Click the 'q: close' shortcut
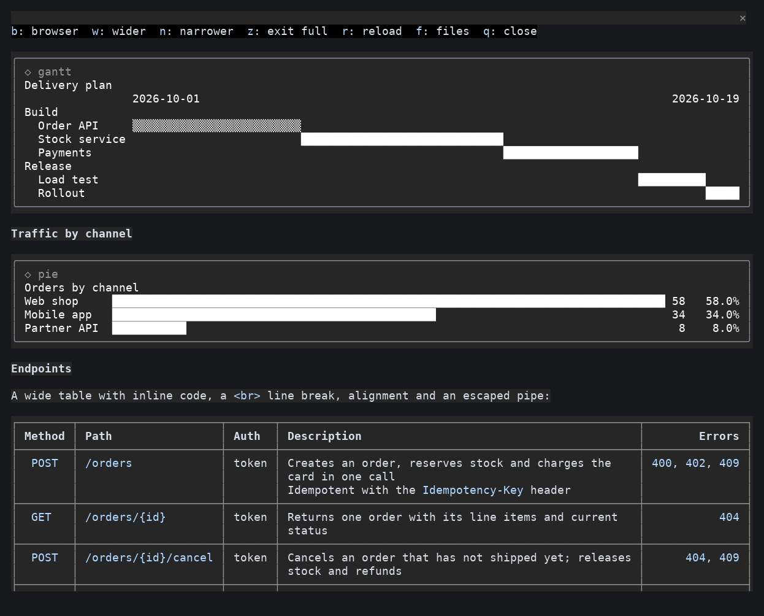This screenshot has width=764, height=616. (x=510, y=31)
